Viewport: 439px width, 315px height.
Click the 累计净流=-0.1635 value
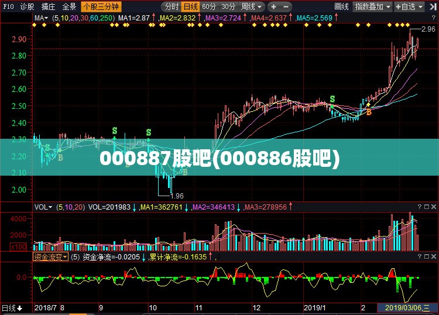[x=179, y=257]
